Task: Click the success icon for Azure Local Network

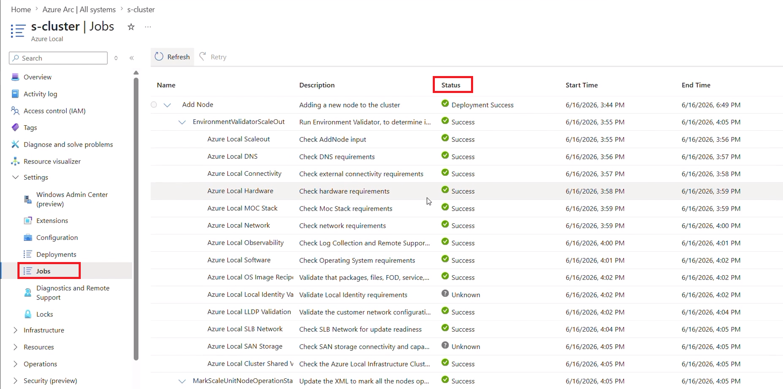Action: pyautogui.click(x=445, y=224)
